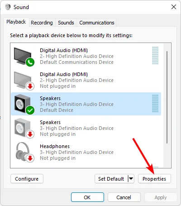Click 'Not plugged in' under second Speakers
Image resolution: width=181 pixels, height=206 pixels.
[x=57, y=134]
